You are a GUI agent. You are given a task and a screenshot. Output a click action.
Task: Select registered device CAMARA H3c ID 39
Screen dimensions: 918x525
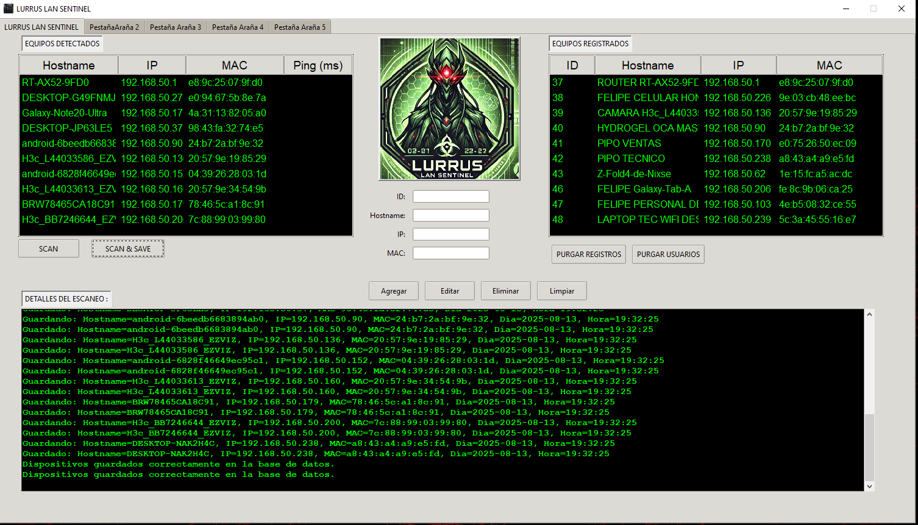pyautogui.click(x=716, y=113)
